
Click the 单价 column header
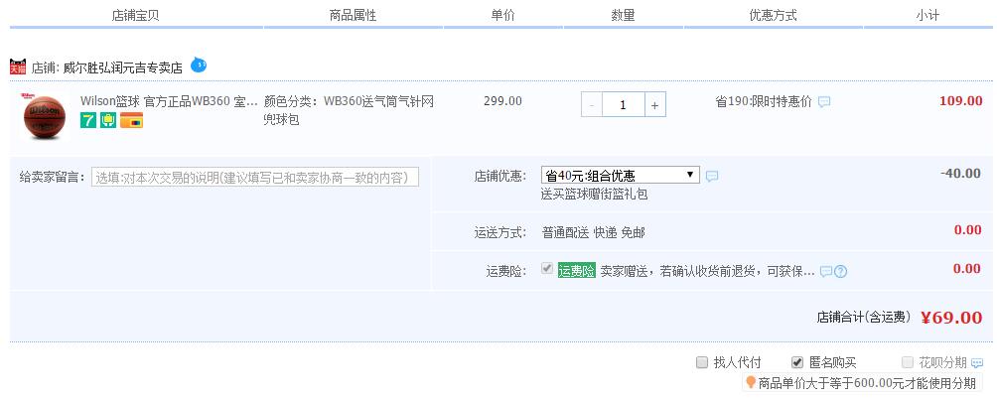(x=502, y=15)
